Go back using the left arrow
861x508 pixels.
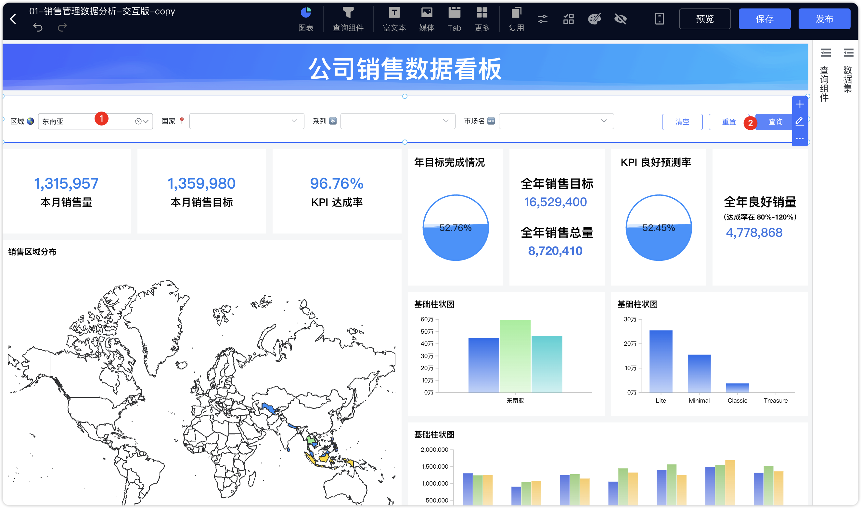coord(13,19)
